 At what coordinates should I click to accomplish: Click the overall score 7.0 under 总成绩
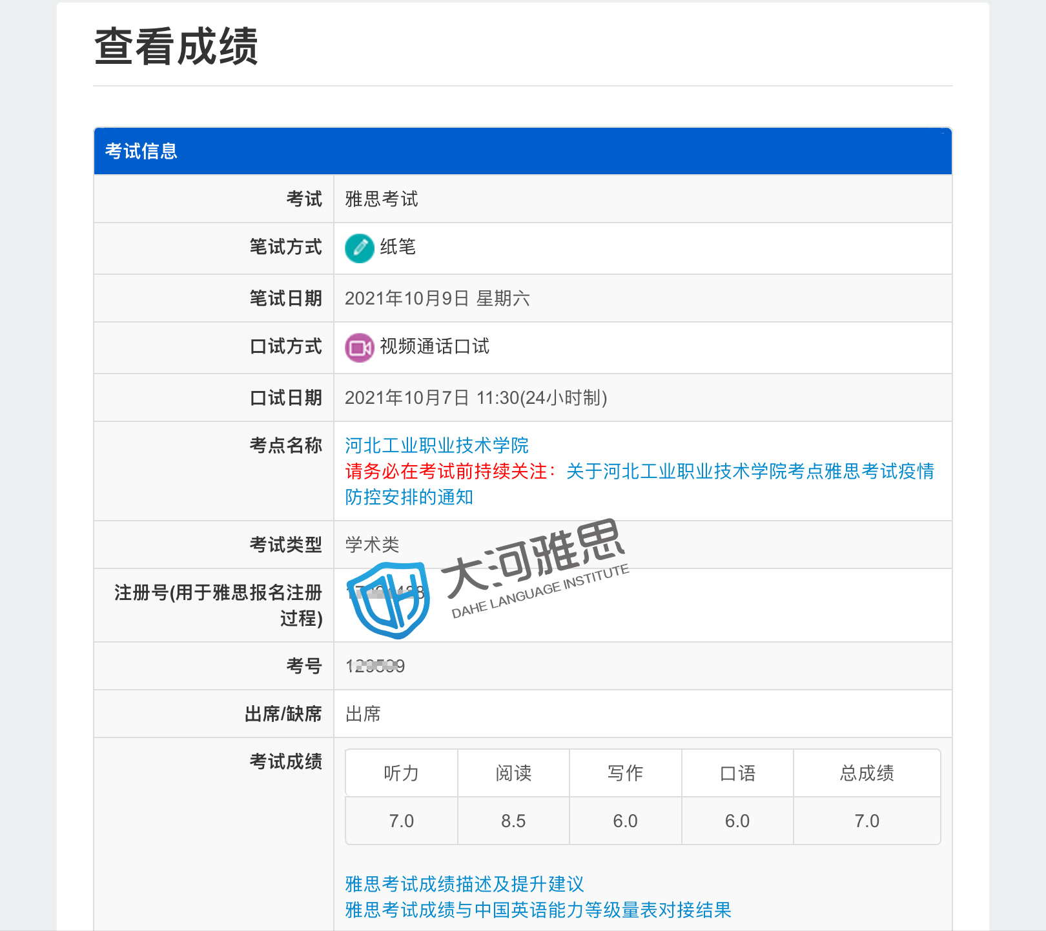(867, 821)
